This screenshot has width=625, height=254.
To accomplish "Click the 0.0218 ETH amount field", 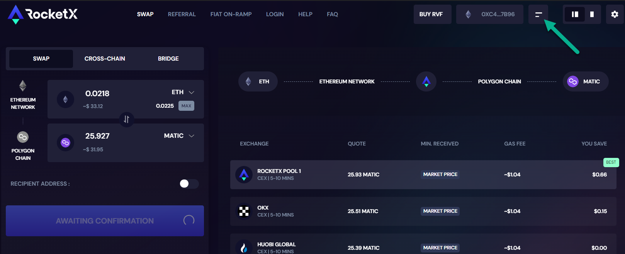I will pos(97,93).
